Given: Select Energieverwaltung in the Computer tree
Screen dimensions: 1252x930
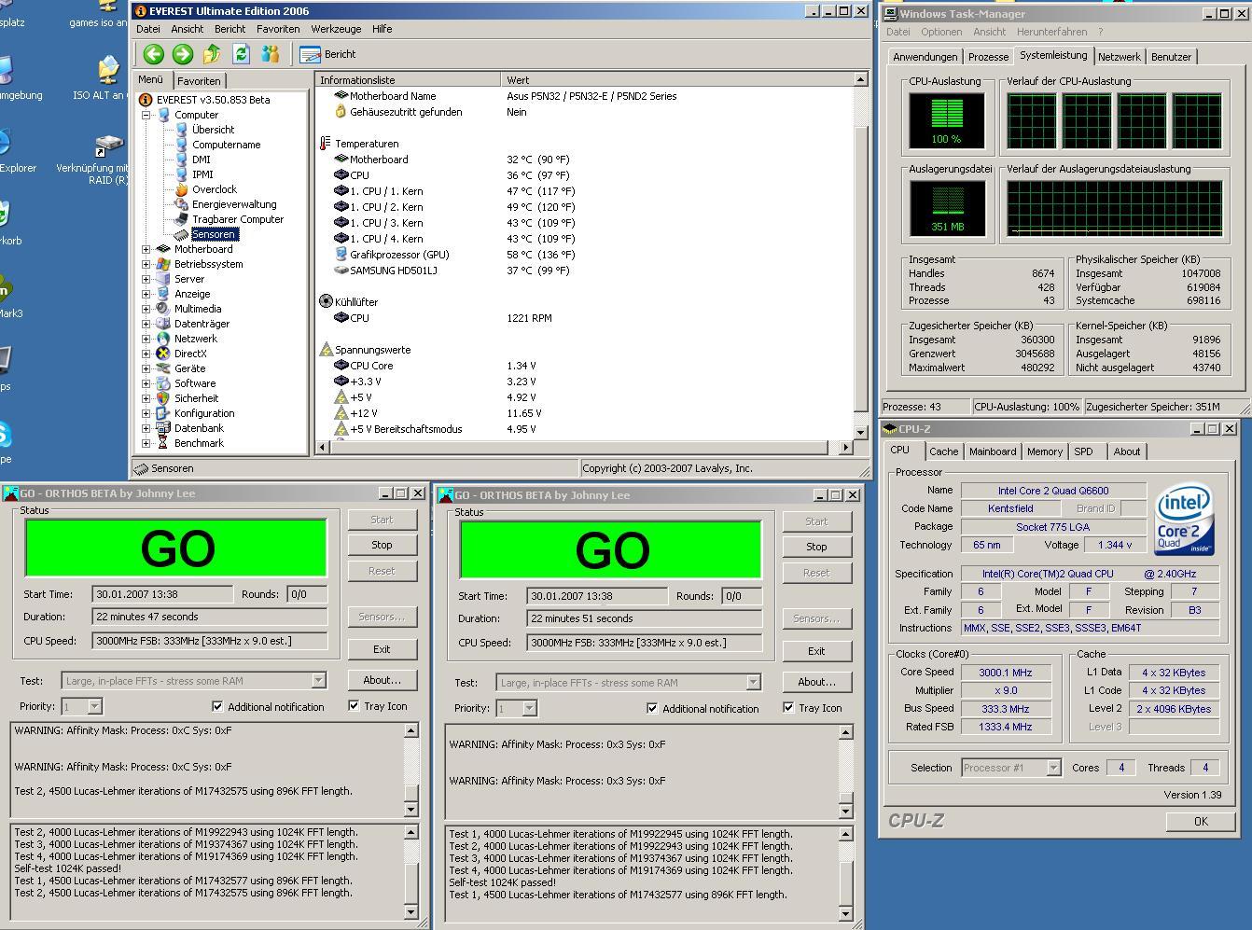Looking at the screenshot, I should point(234,204).
